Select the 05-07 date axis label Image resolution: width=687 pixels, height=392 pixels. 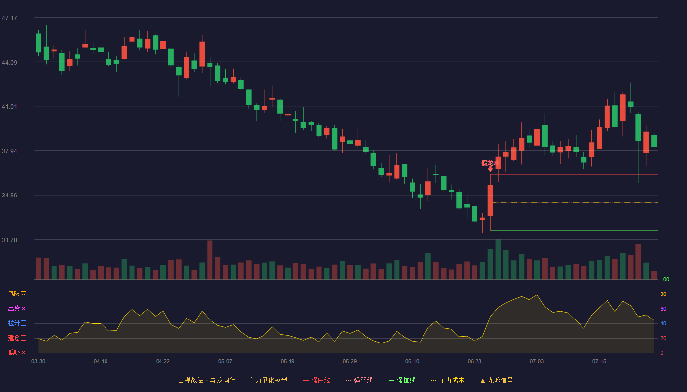(x=225, y=361)
